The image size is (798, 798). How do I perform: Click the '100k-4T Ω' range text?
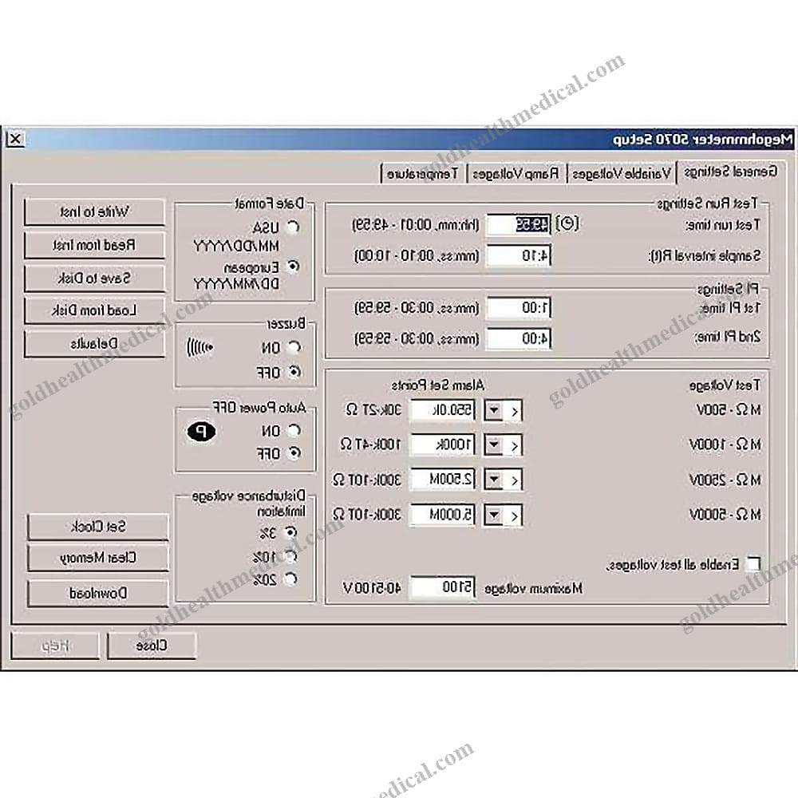coord(370,444)
